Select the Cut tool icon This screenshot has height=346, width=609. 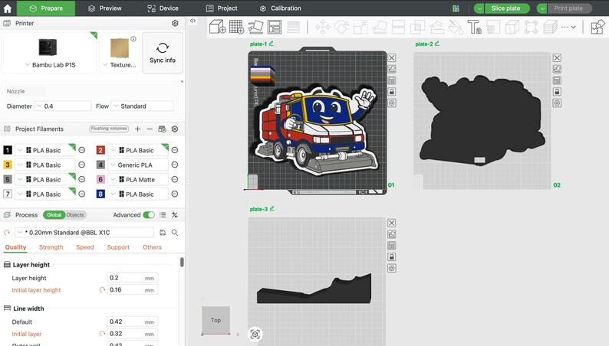(x=399, y=27)
